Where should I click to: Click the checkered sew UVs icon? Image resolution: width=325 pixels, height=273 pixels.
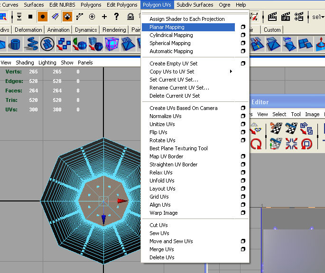click(291, 128)
